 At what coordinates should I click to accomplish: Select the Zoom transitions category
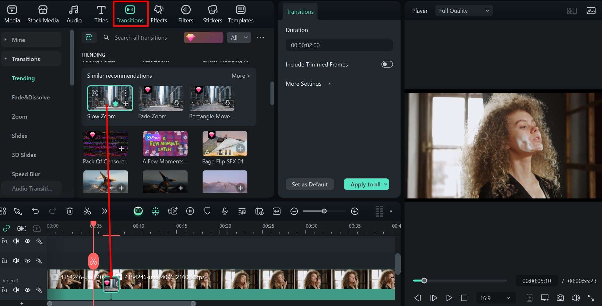[20, 116]
